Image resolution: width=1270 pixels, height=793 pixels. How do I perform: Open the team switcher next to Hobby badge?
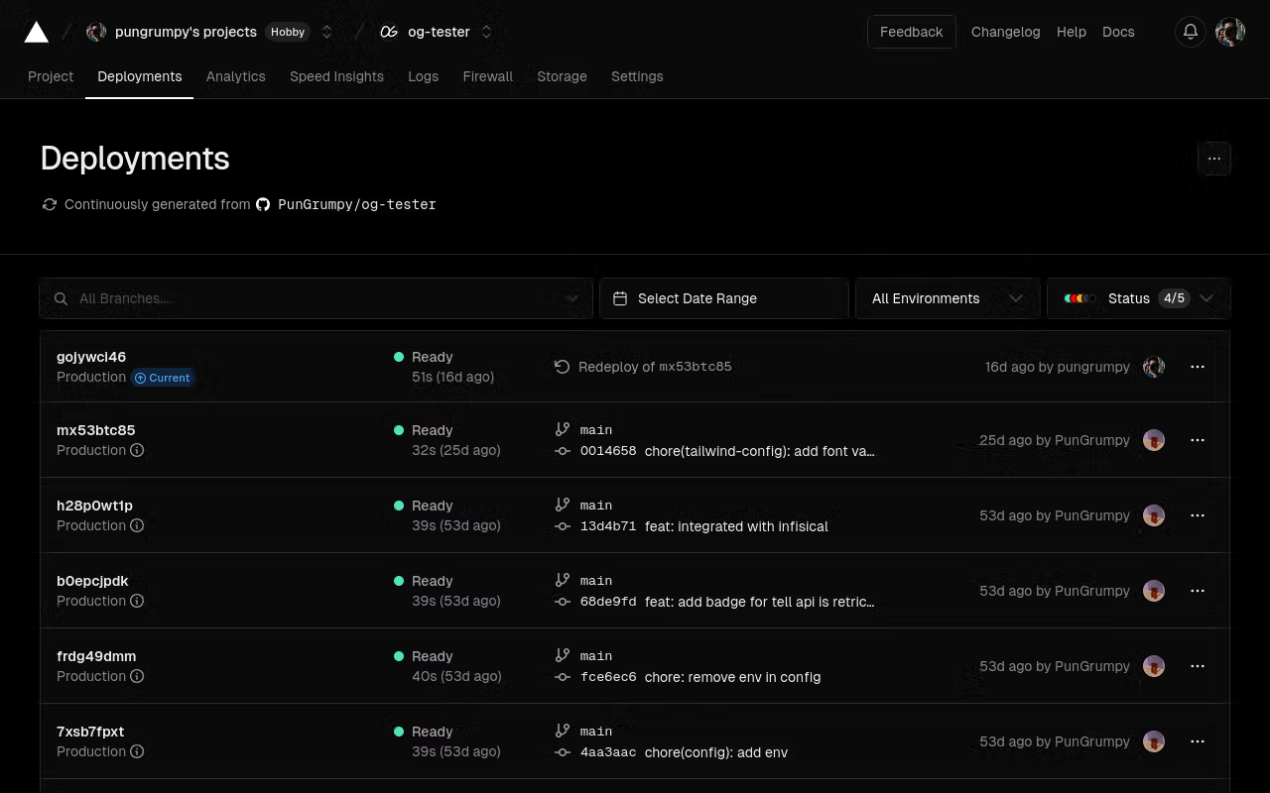point(327,32)
